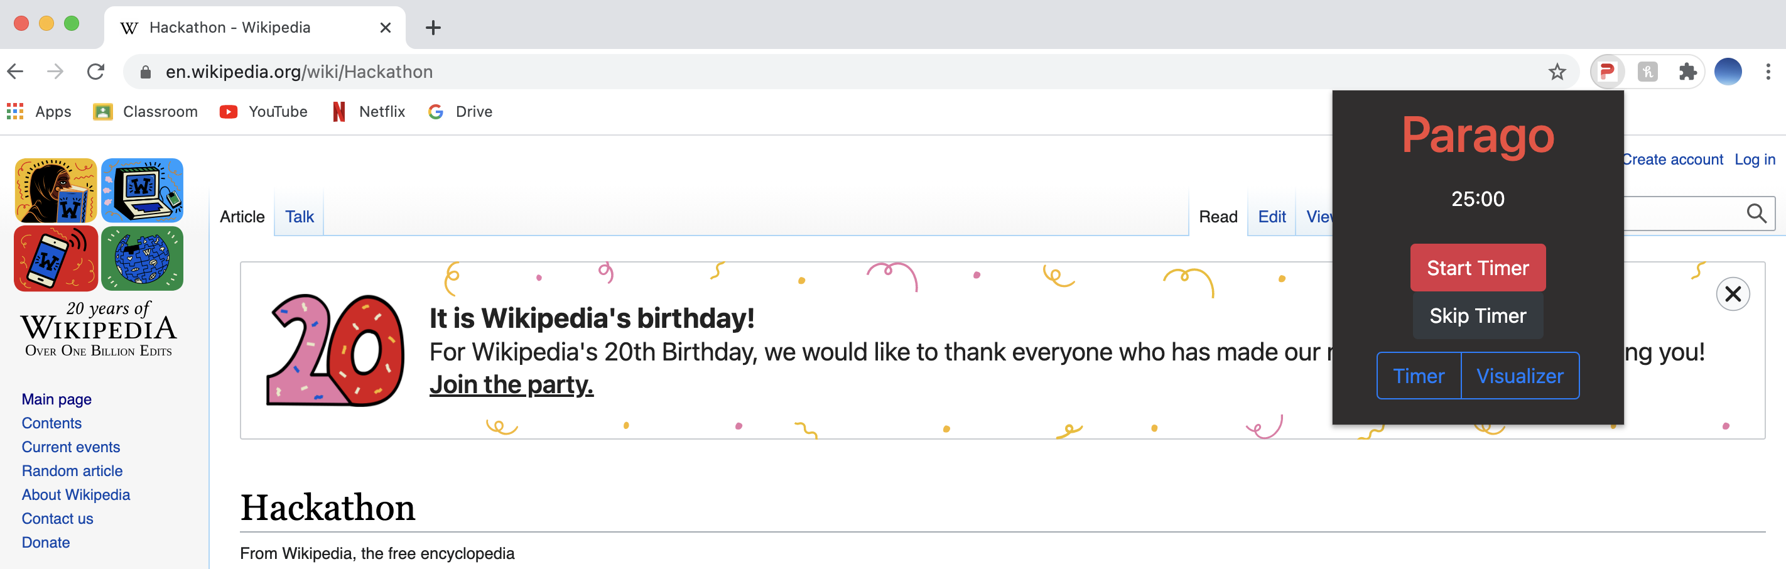The height and width of the screenshot is (569, 1786).
Task: Bookmark this page with the star icon
Action: point(1557,72)
